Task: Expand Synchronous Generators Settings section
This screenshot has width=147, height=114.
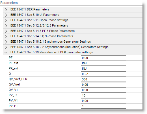Action: [6, 42]
